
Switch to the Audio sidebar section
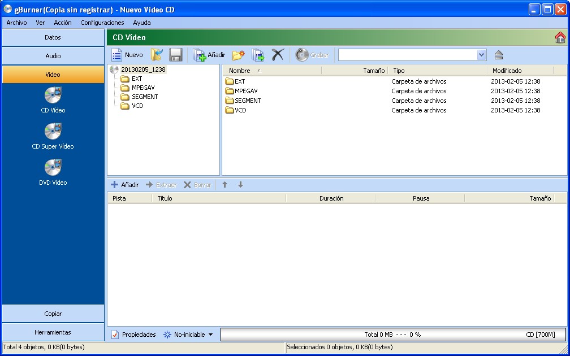click(53, 56)
